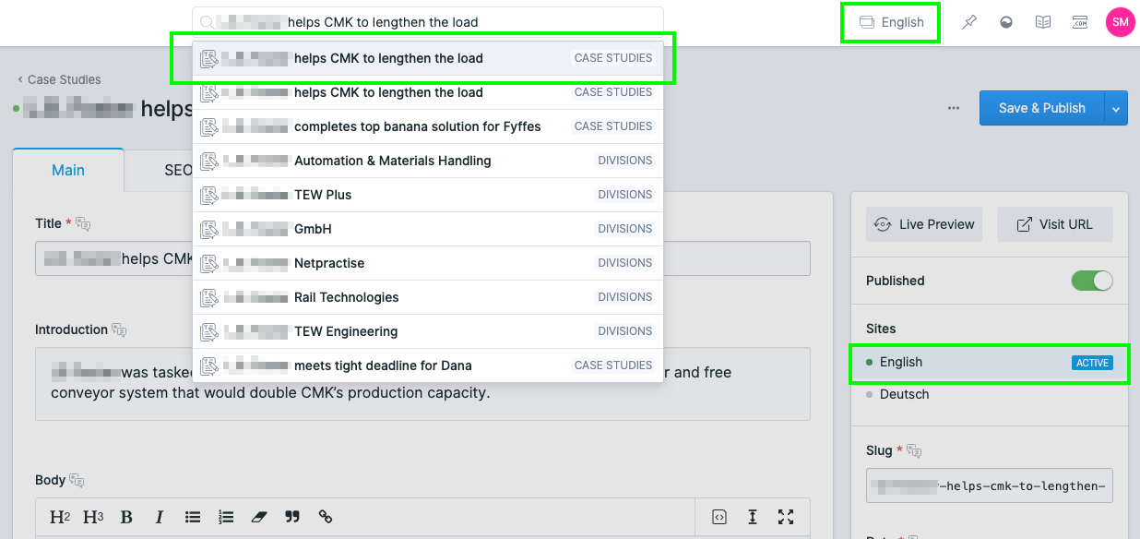
Task: Click the .com site icon in the header
Action: coord(1080,21)
